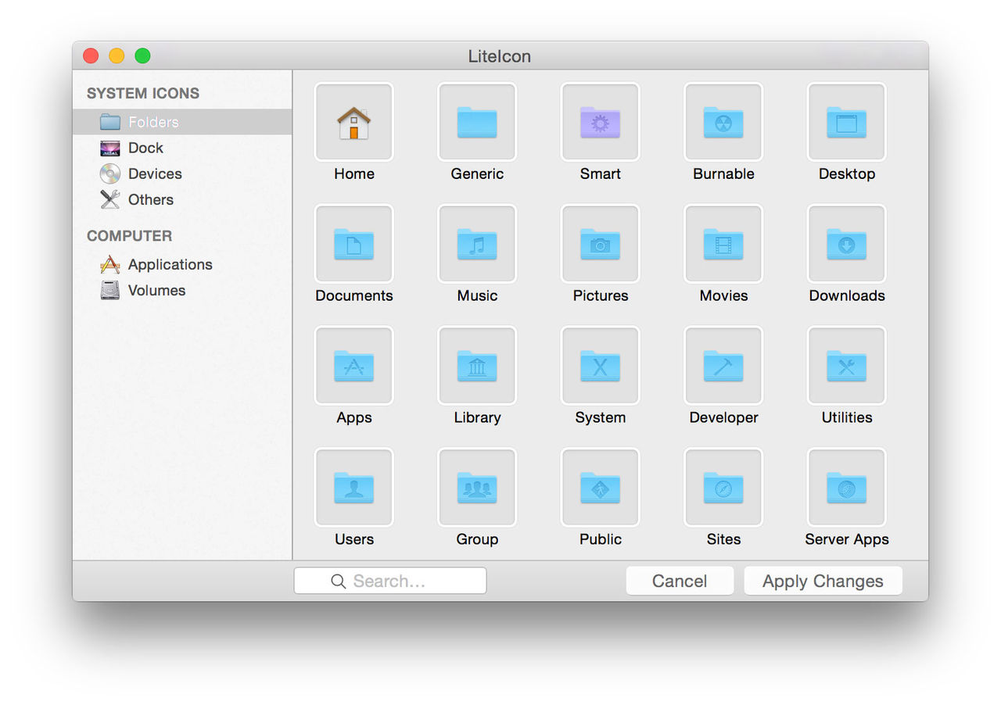Open Volumes under Computer
Viewport: 1001px width, 705px height.
click(x=182, y=290)
